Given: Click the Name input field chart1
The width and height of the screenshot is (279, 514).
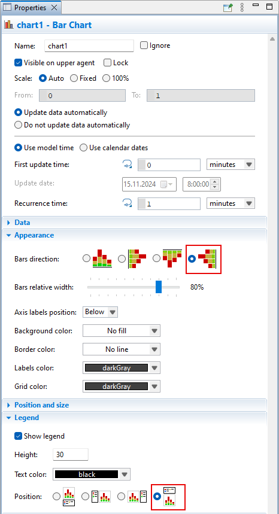Looking at the screenshot, I should click(x=89, y=46).
